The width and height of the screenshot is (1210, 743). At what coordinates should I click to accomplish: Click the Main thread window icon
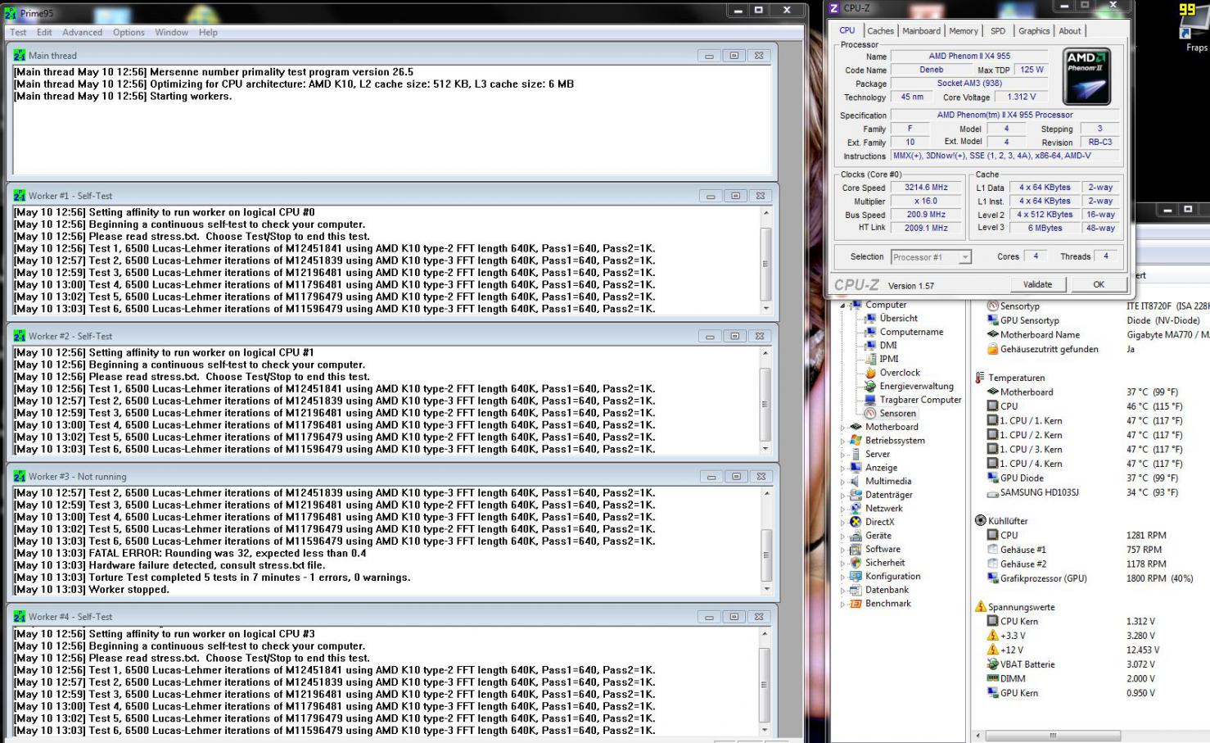coord(20,56)
